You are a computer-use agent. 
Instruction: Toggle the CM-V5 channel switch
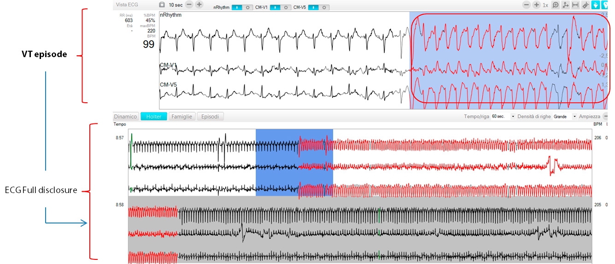coord(319,7)
